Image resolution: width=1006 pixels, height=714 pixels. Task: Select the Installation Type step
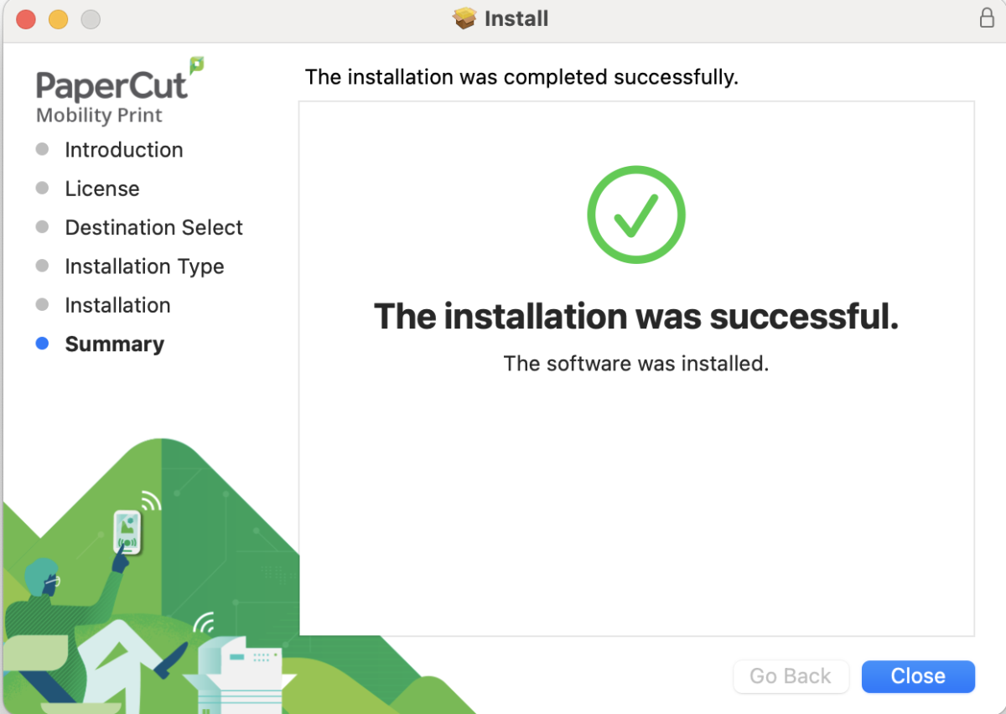pos(144,266)
